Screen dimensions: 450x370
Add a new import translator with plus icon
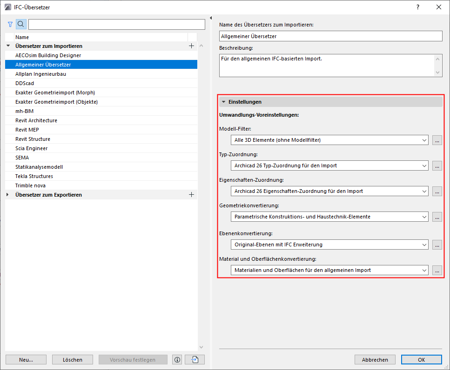point(191,46)
